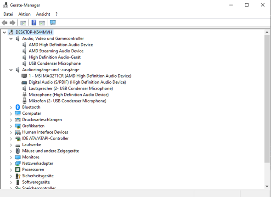Collapse the DESKTOP-K644MVH root node
The height and width of the screenshot is (197, 271).
coord(4,32)
